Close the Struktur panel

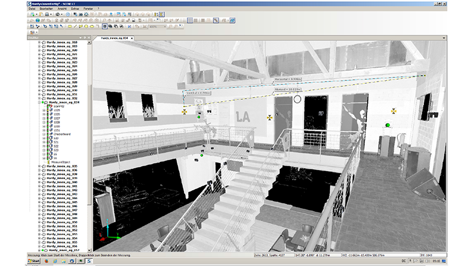[x=89, y=38]
